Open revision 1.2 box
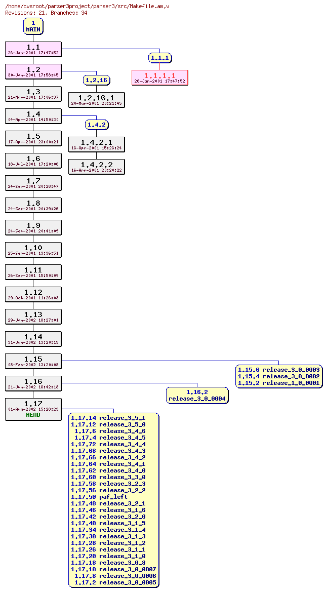 click(33, 72)
